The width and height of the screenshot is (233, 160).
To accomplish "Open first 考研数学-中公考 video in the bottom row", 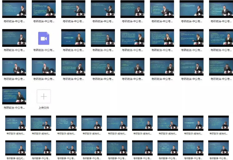I will pyautogui.click(x=41, y=148).
